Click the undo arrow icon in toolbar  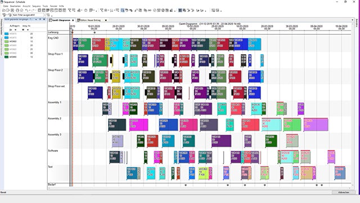point(26,10)
